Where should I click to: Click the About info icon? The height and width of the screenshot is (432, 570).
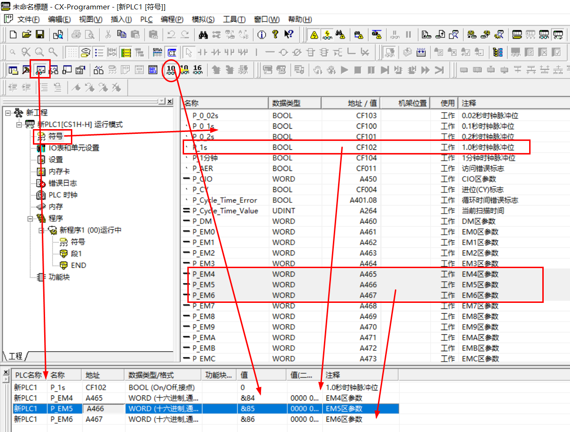click(x=262, y=34)
